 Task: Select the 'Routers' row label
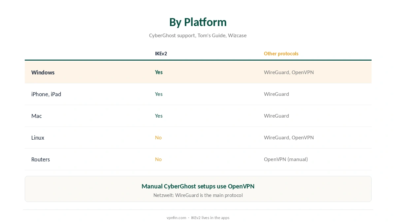41,159
